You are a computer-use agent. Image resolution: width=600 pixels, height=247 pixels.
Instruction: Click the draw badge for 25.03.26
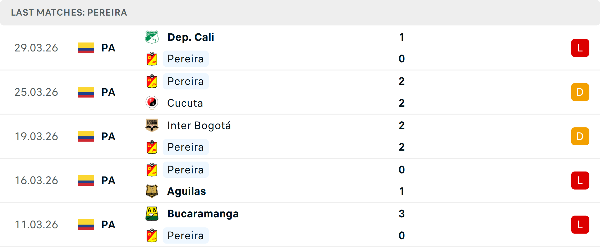tap(580, 92)
